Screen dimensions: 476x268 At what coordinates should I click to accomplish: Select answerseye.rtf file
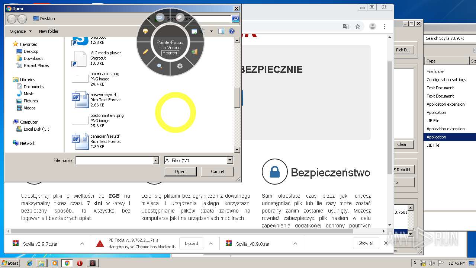pyautogui.click(x=97, y=100)
